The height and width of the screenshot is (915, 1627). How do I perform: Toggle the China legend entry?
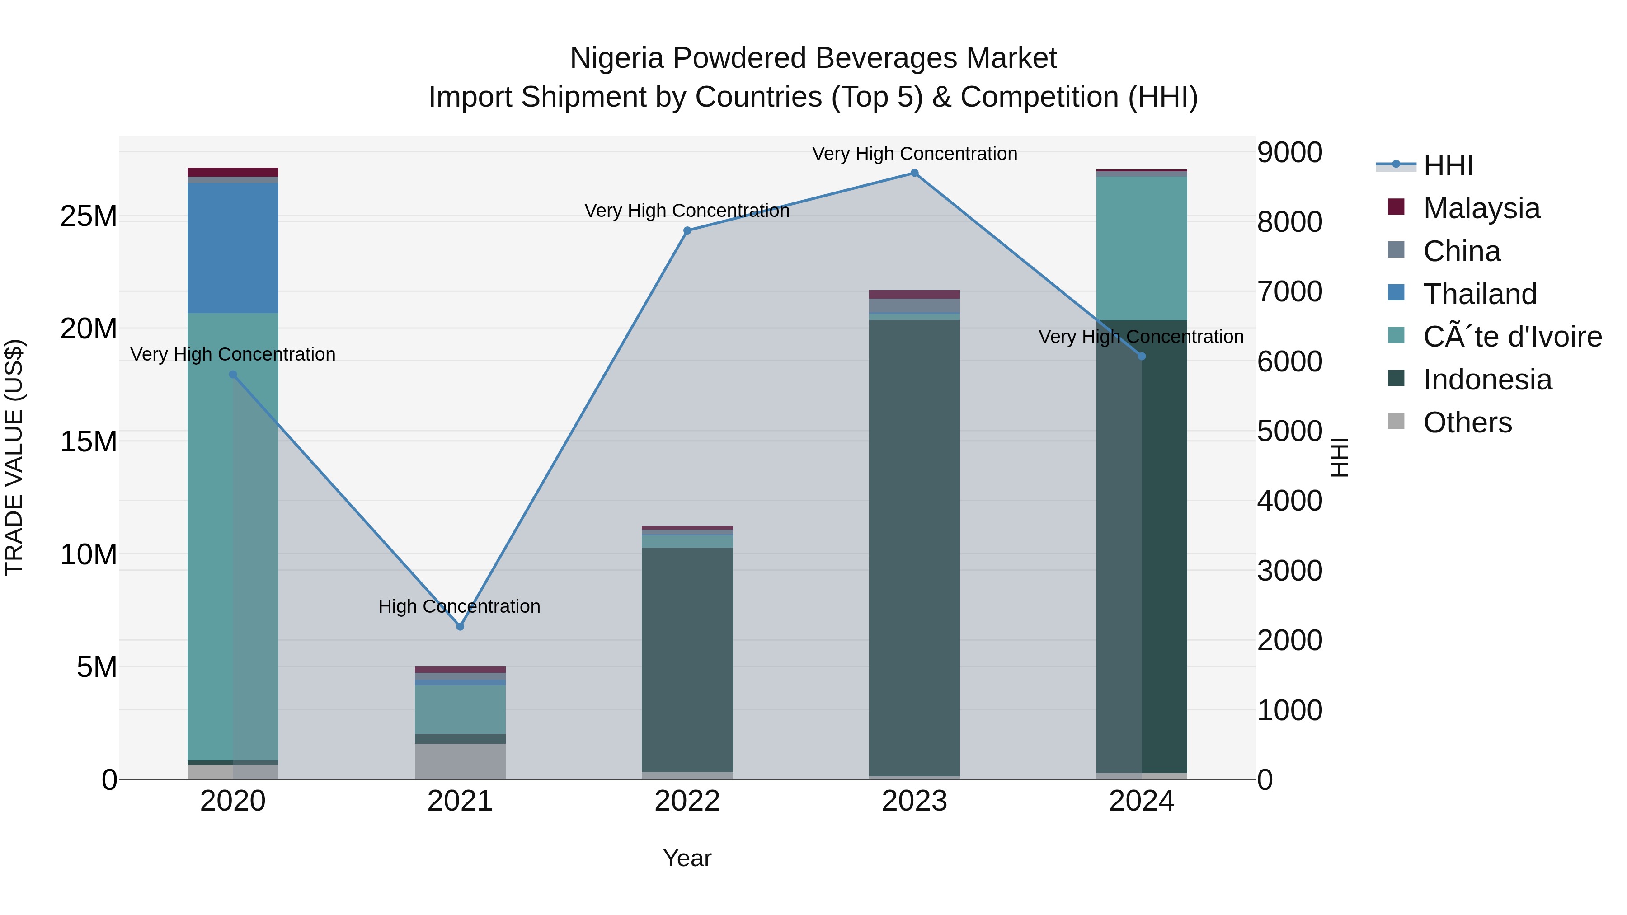pyautogui.click(x=1444, y=251)
